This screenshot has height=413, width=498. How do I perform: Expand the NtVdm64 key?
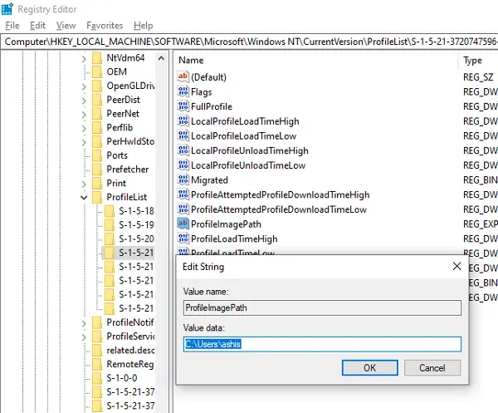pyautogui.click(x=84, y=59)
